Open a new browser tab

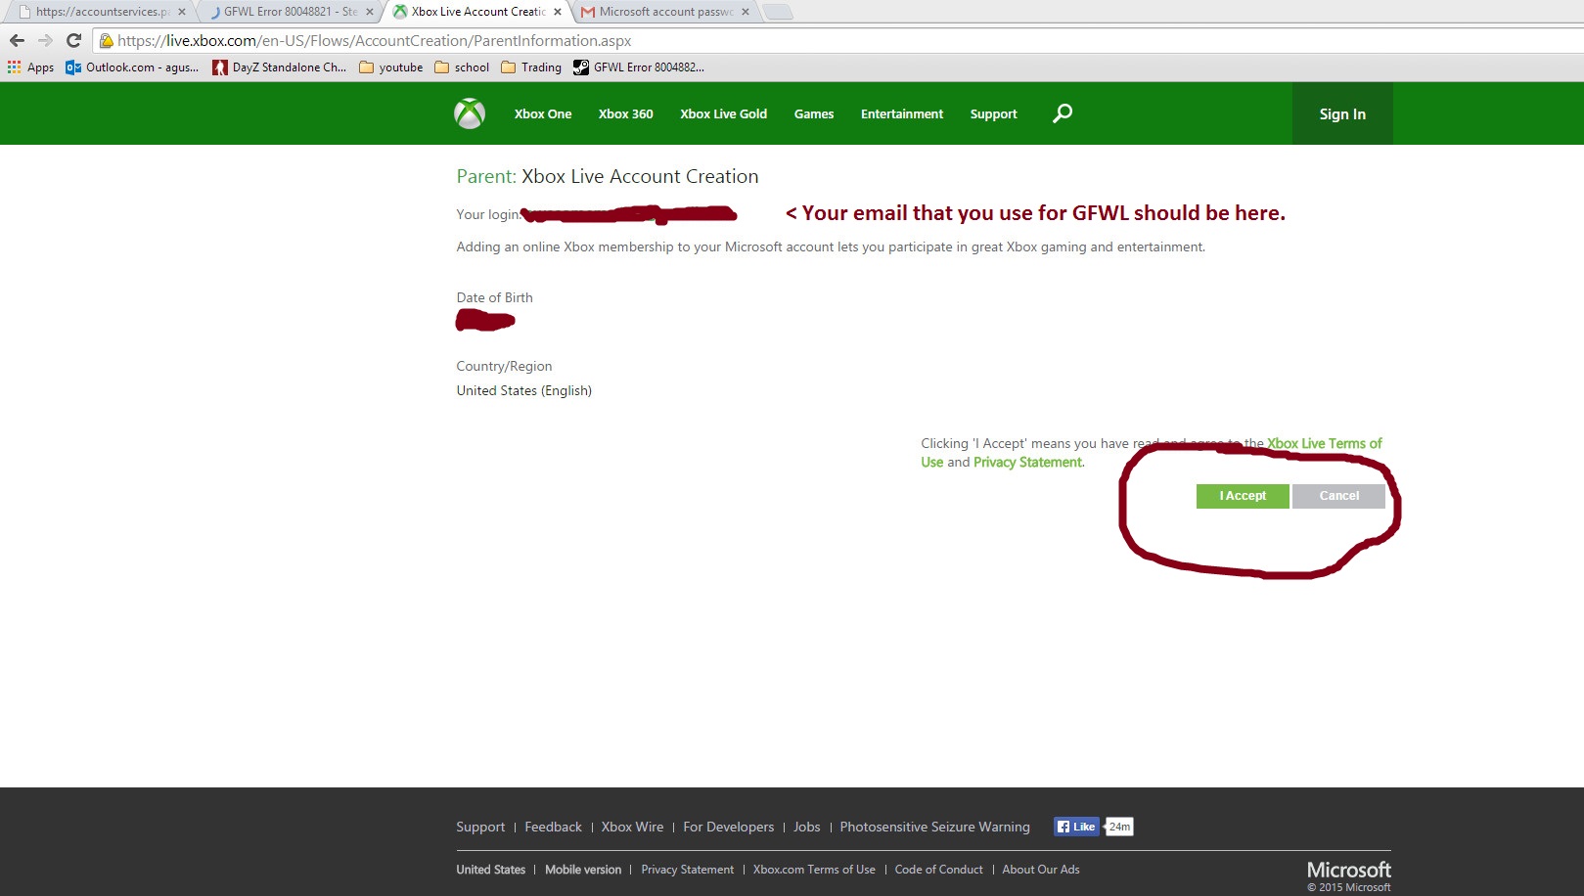(x=778, y=12)
